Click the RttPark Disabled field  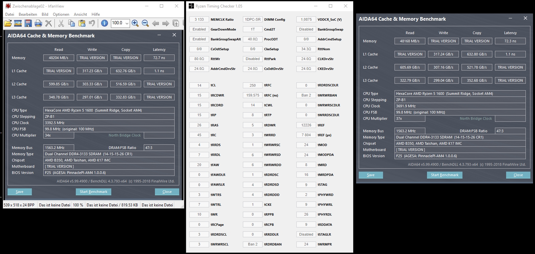253,59
